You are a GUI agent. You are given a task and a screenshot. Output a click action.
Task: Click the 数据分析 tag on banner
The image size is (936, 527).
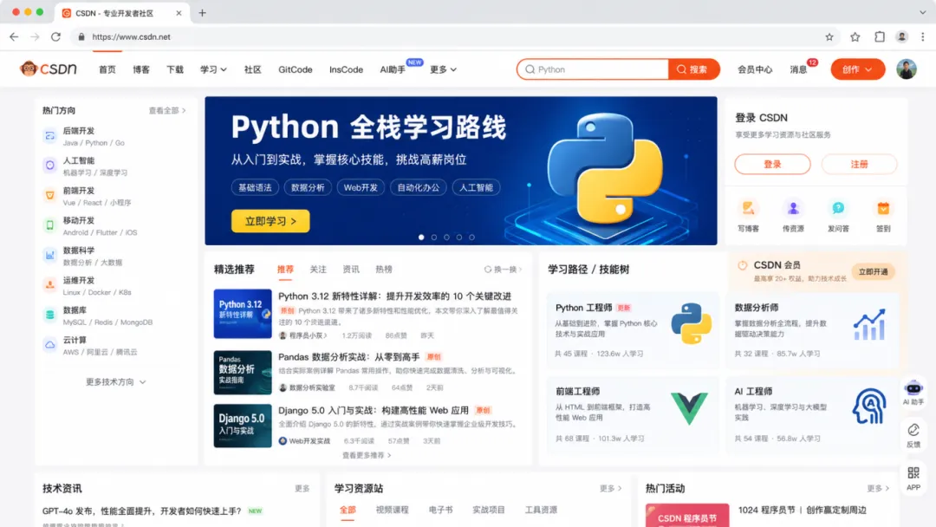[x=308, y=187]
